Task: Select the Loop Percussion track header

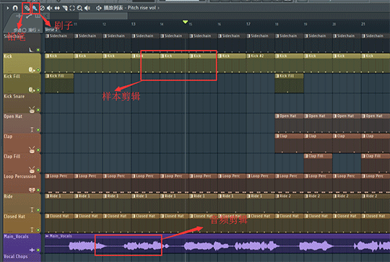Action: pos(22,183)
